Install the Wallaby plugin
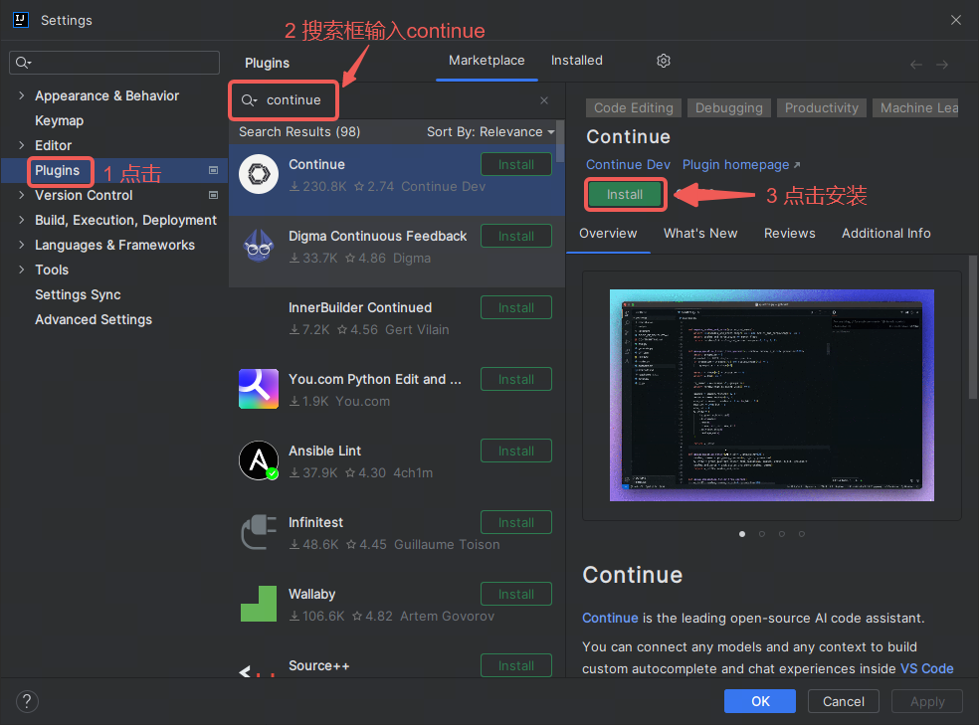 click(x=515, y=594)
